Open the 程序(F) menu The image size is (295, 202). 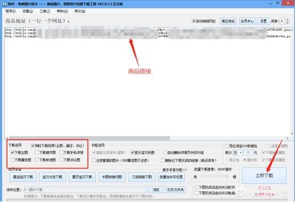pos(11,11)
